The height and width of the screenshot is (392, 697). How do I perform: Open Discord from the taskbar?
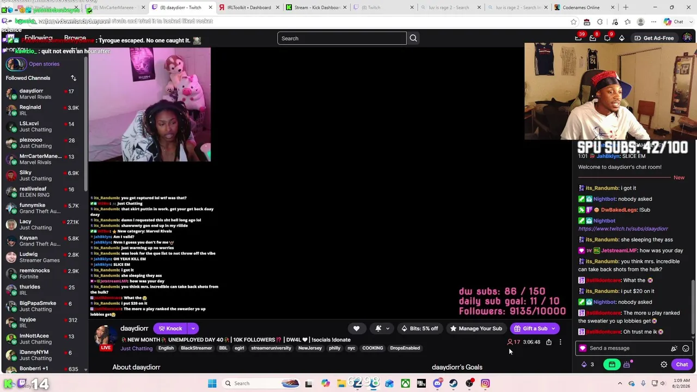tap(437, 383)
